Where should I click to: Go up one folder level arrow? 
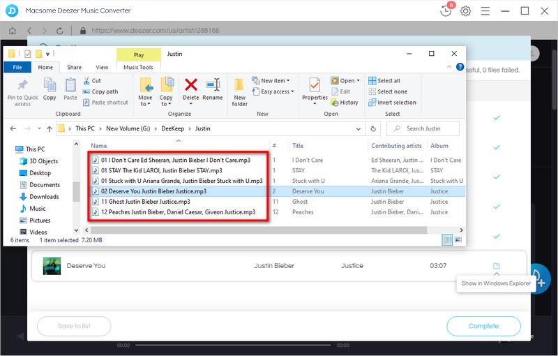click(50, 129)
